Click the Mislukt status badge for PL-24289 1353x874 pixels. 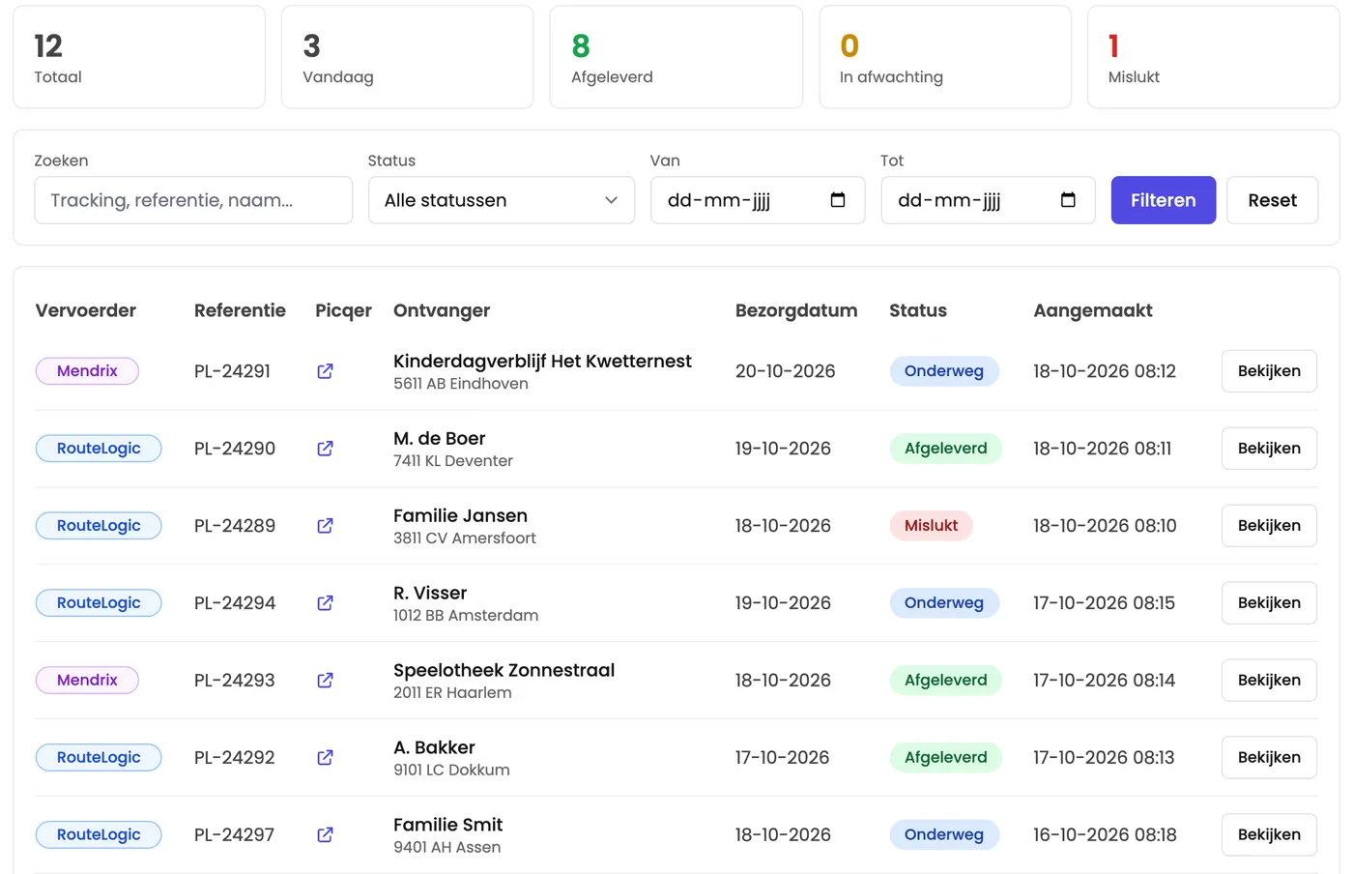click(x=931, y=526)
